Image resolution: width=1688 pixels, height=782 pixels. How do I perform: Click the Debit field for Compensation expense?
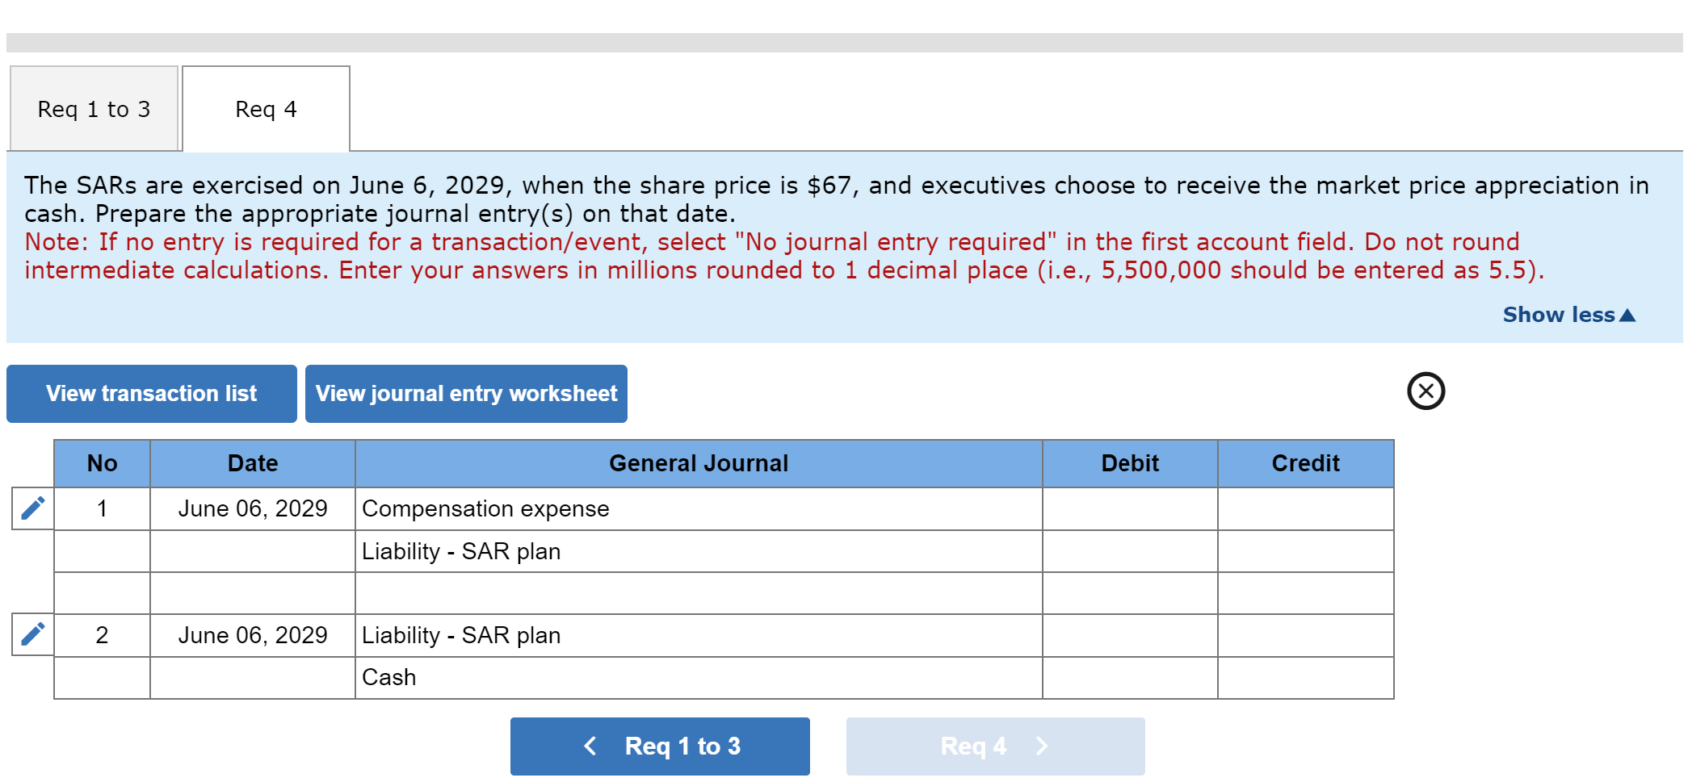point(1129,508)
